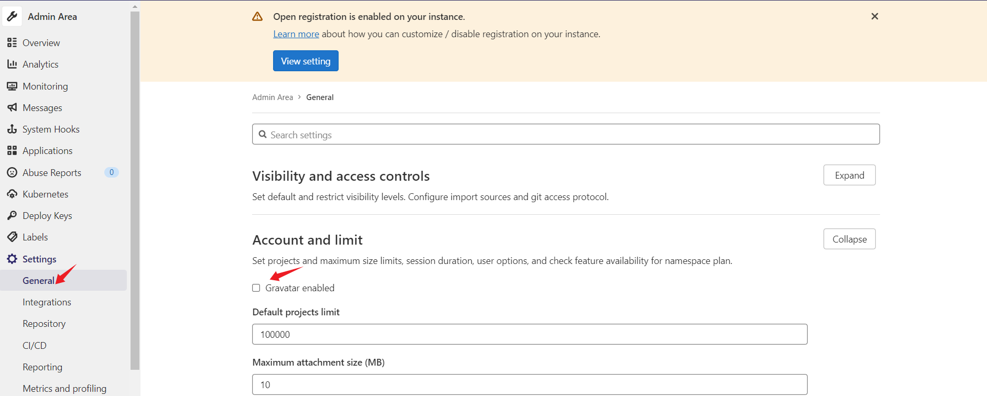This screenshot has width=987, height=396.
Task: Dismiss the open registration warning banner
Action: click(x=874, y=16)
